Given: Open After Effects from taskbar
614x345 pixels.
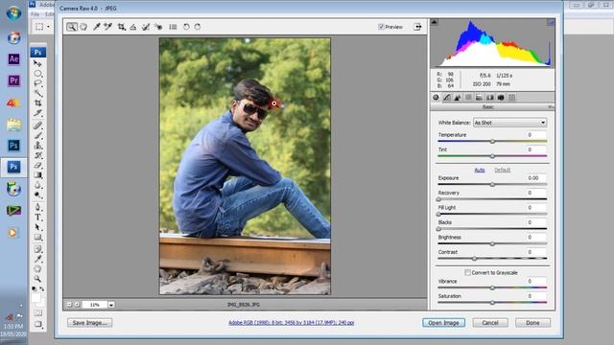Looking at the screenshot, I should tap(13, 59).
